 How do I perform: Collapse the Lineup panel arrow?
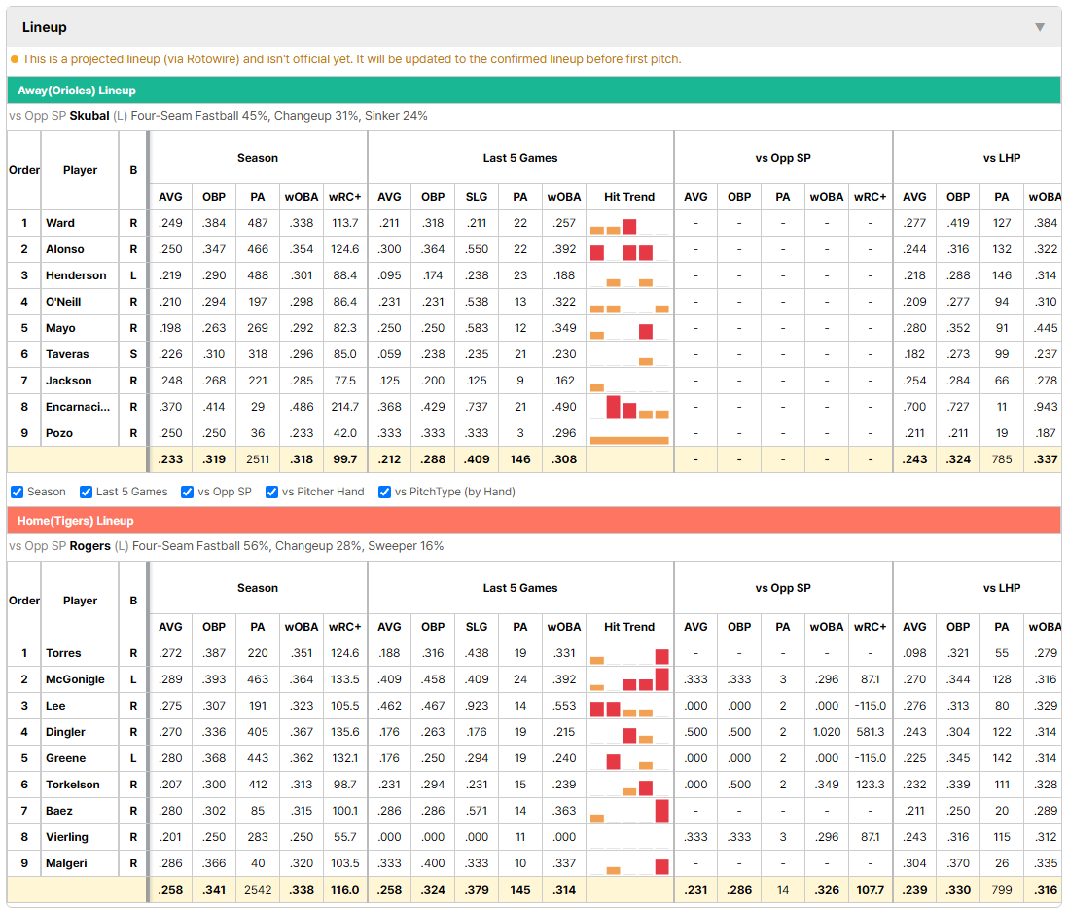(x=1040, y=27)
